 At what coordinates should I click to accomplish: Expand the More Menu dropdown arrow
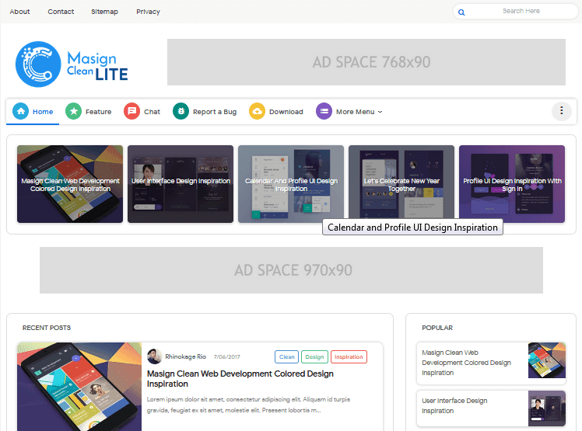(x=380, y=112)
